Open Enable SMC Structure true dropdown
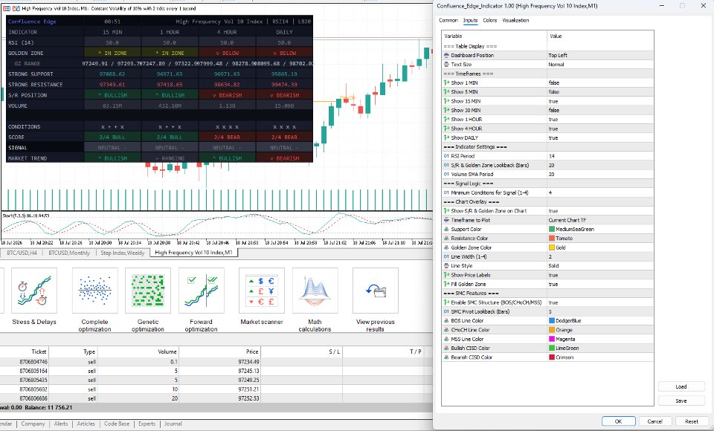Screen dimensions: 714x431 600,302
